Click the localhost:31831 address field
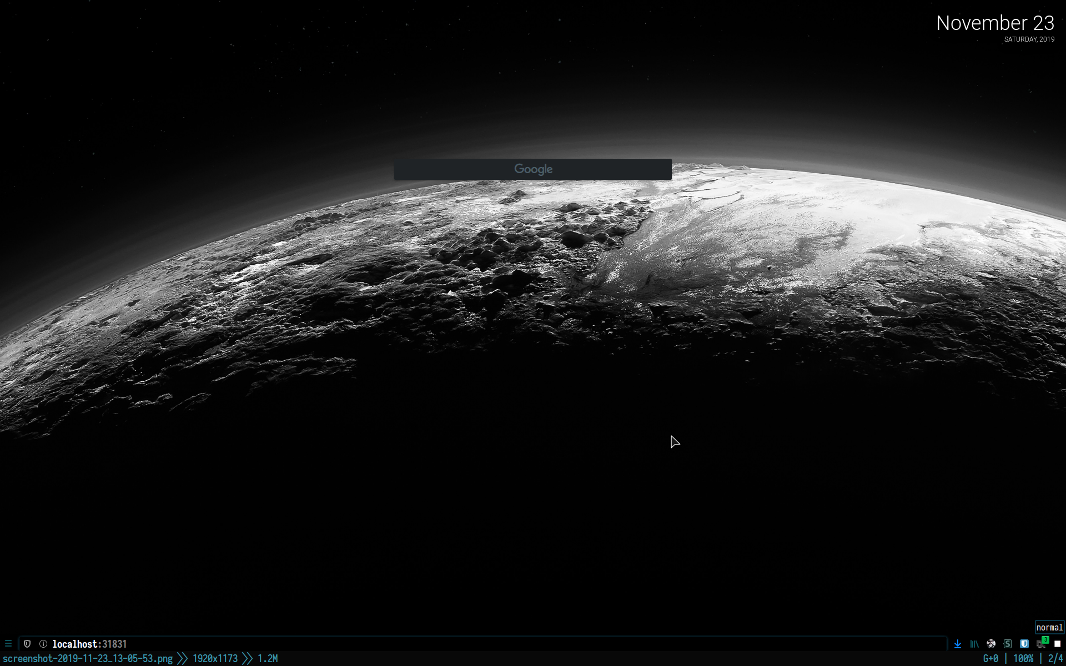This screenshot has width=1066, height=666. click(482, 644)
